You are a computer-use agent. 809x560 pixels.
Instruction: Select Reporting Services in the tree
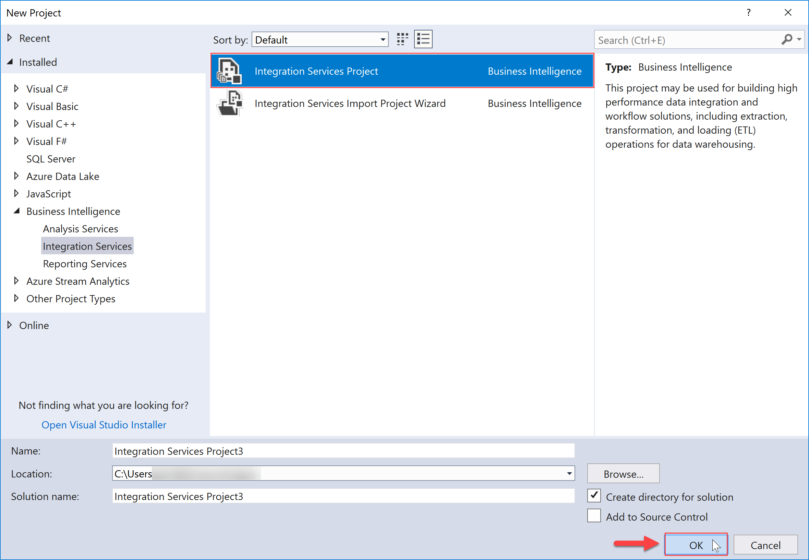pyautogui.click(x=85, y=264)
